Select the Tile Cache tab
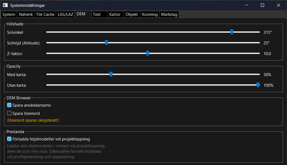Image resolution: width=287 pixels, height=165 pixels. tap(45, 14)
